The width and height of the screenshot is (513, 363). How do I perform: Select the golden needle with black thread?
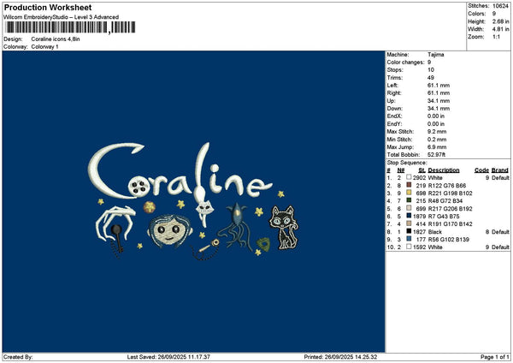coord(206,250)
